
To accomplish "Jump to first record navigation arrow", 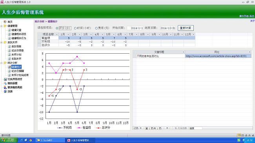I will click(x=141, y=128).
